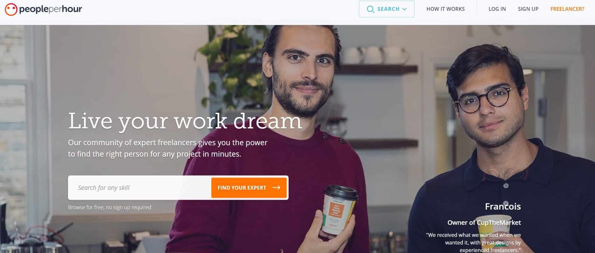Click the SEARCH label in header
Image resolution: width=595 pixels, height=253 pixels.
[x=388, y=9]
